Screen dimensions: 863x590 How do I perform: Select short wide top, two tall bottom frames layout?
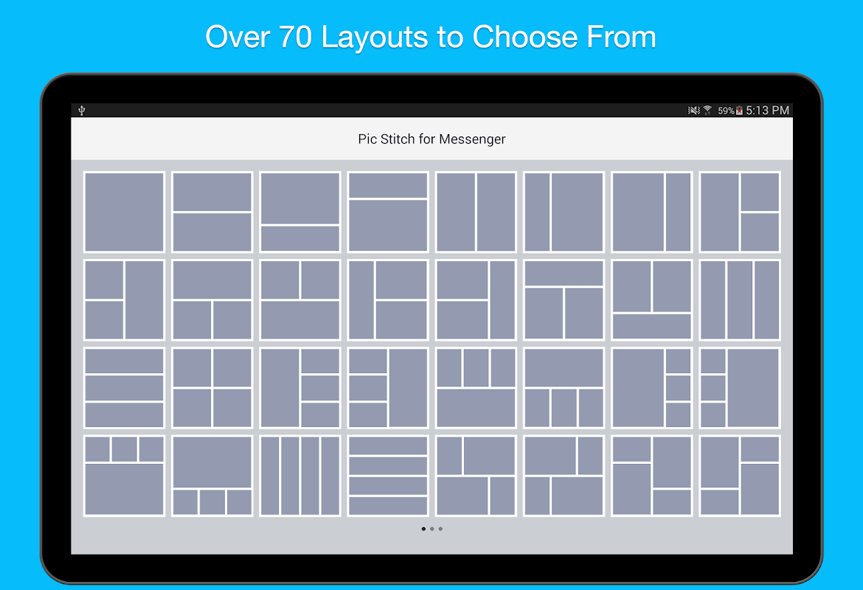tap(564, 300)
